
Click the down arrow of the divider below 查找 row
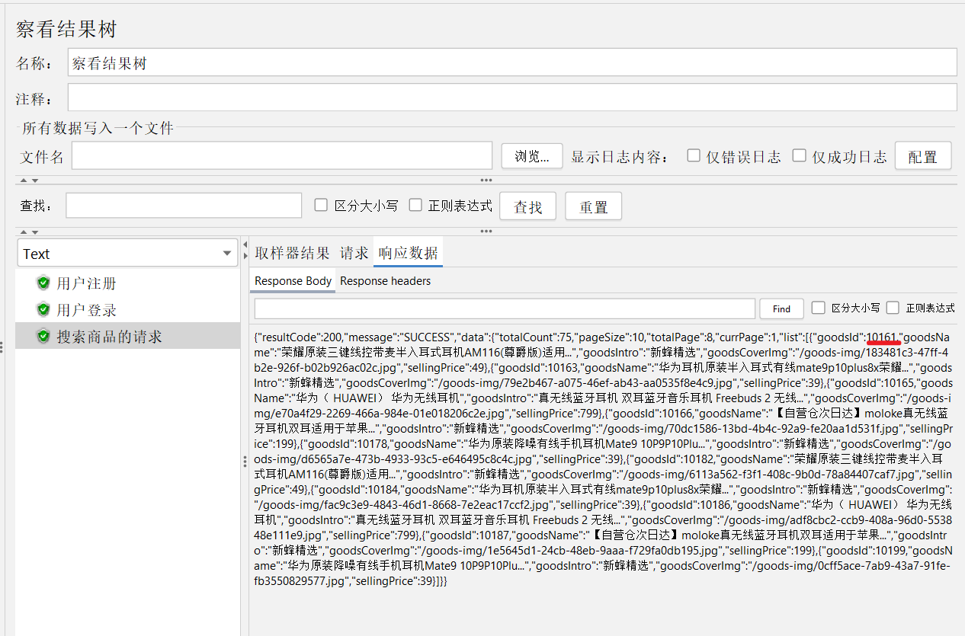(x=34, y=232)
